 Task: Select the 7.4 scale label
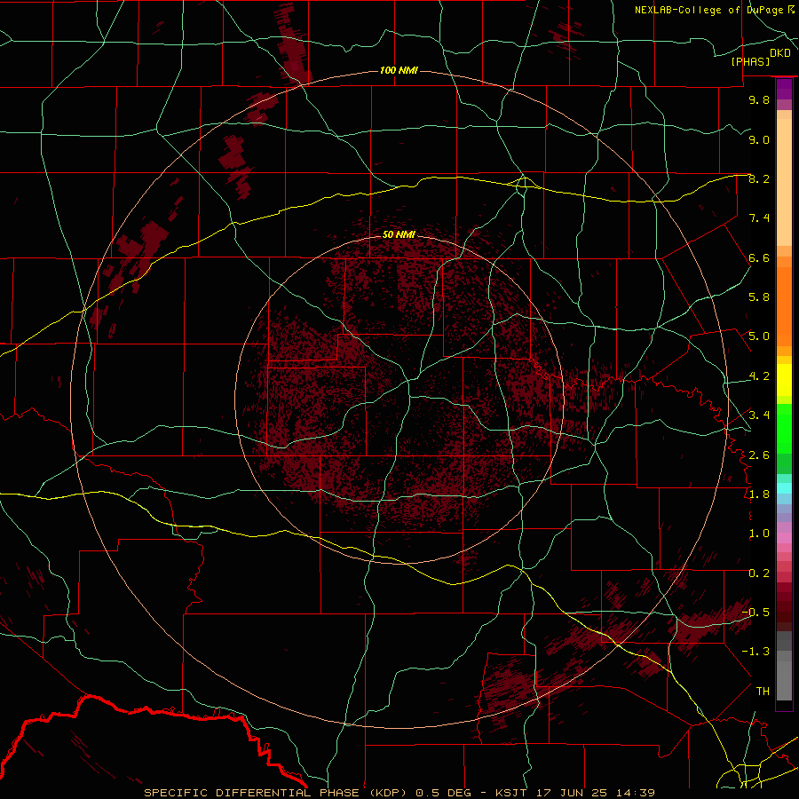tap(759, 218)
